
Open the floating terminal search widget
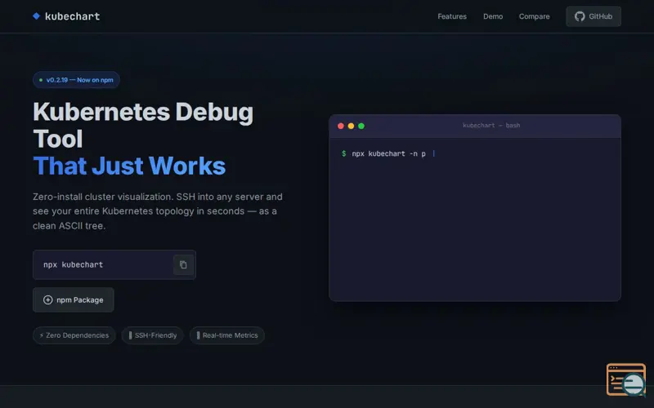[626, 379]
